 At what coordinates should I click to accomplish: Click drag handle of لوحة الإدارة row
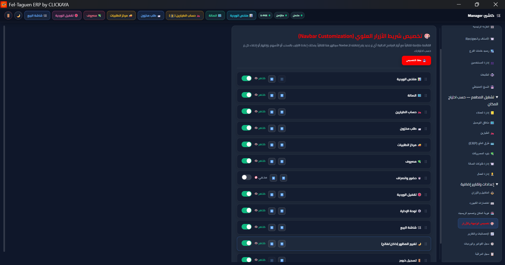(x=426, y=211)
